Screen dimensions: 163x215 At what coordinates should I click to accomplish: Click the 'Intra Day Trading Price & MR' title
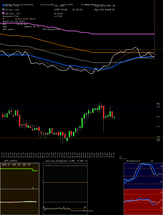pos(60,161)
